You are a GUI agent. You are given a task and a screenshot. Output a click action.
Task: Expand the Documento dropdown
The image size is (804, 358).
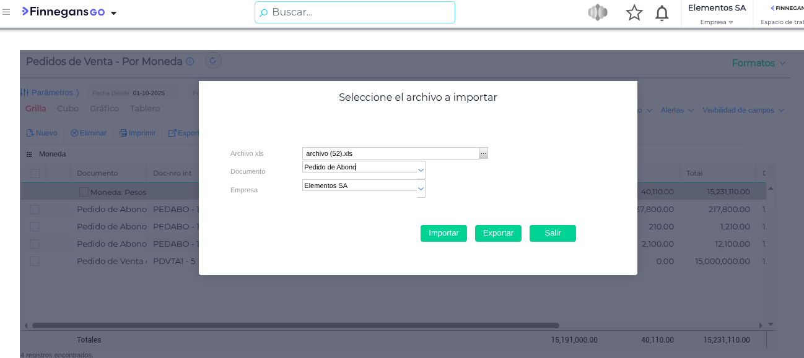[x=421, y=169]
